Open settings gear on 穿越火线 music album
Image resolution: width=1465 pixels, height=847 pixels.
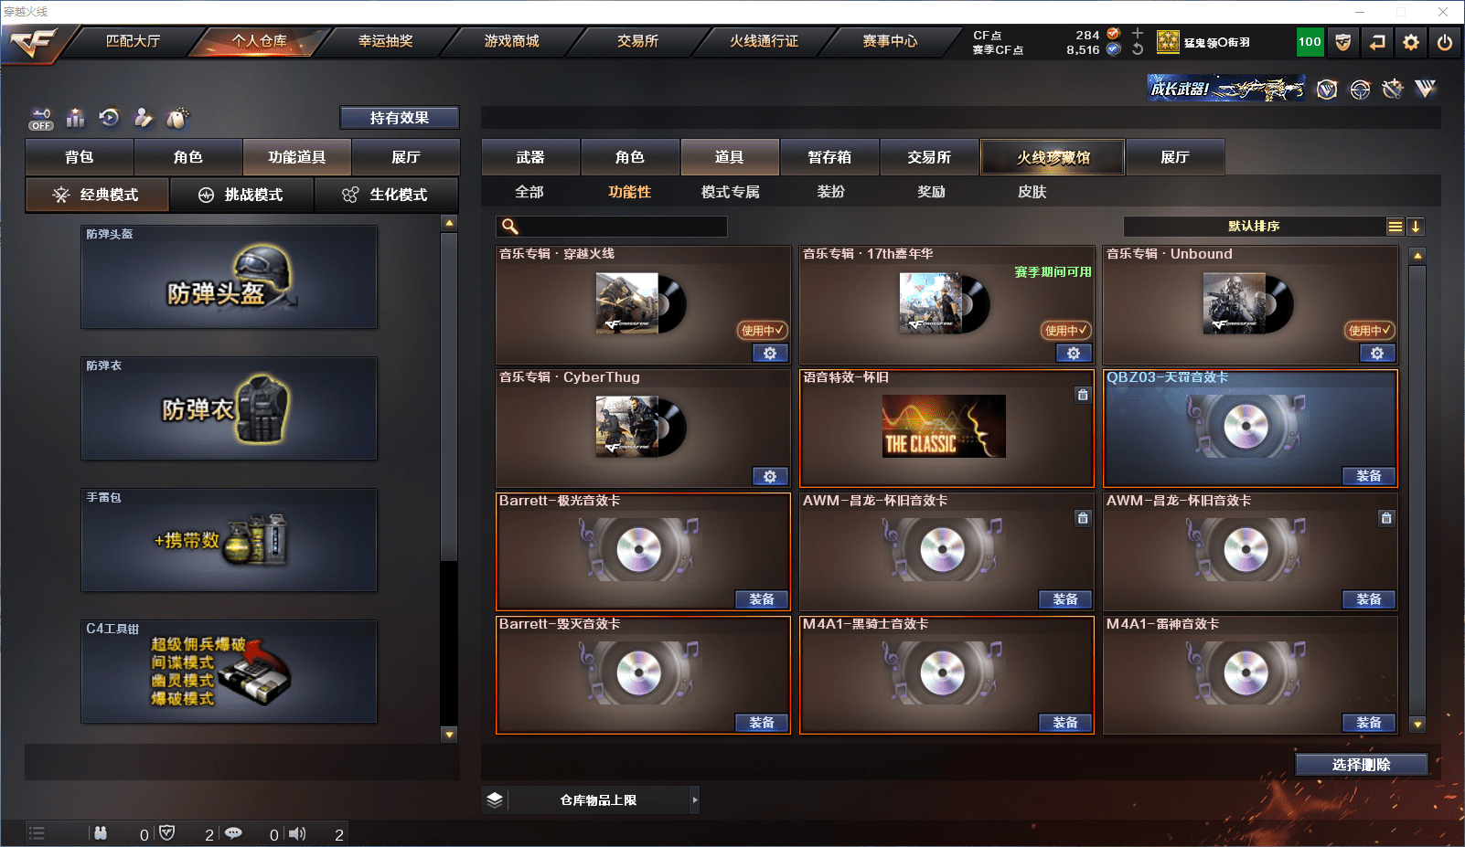(x=770, y=353)
